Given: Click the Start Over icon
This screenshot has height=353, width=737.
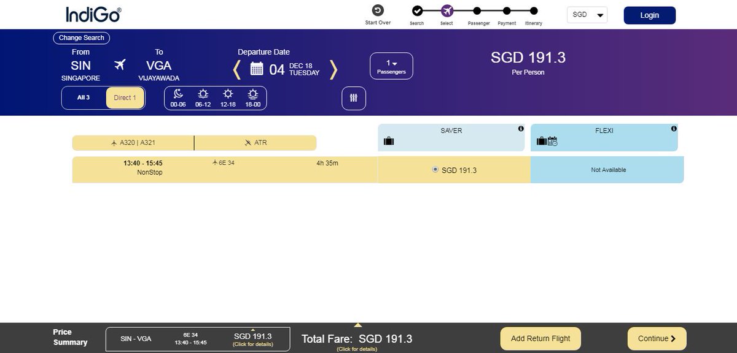Looking at the screenshot, I should 378,10.
